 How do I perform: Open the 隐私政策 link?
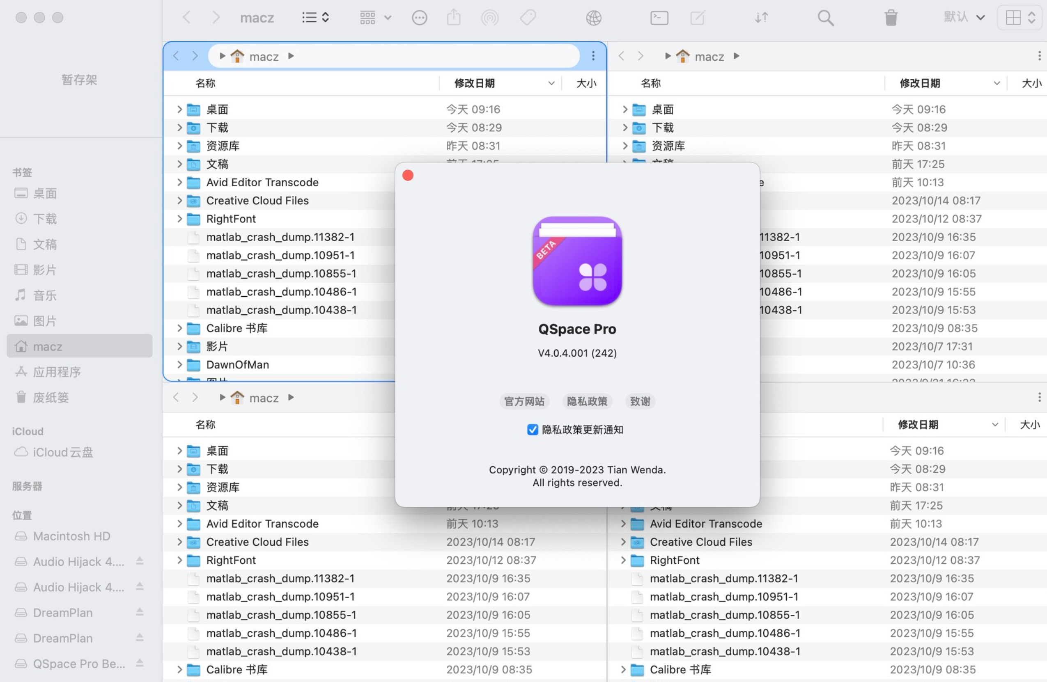click(x=587, y=401)
